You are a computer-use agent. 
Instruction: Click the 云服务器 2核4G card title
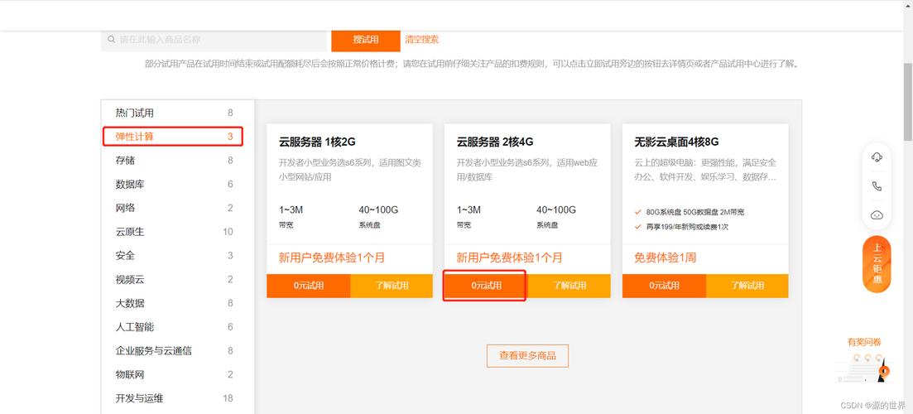495,142
